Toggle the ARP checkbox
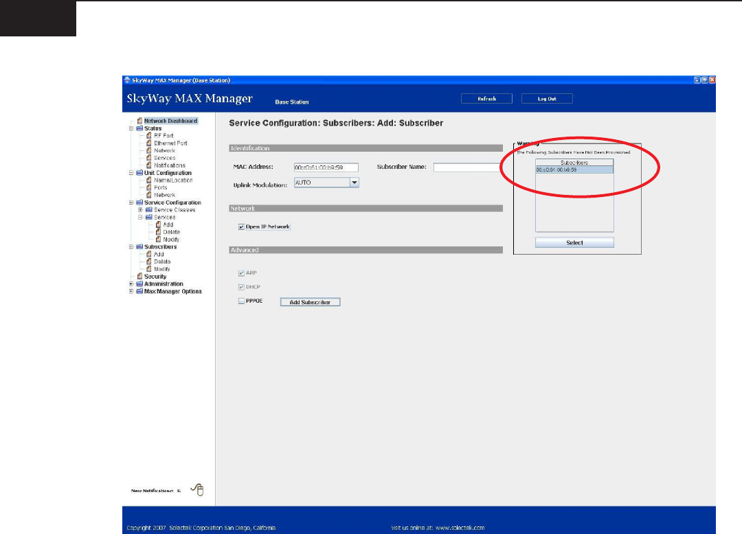This screenshot has height=534, width=742. click(241, 273)
